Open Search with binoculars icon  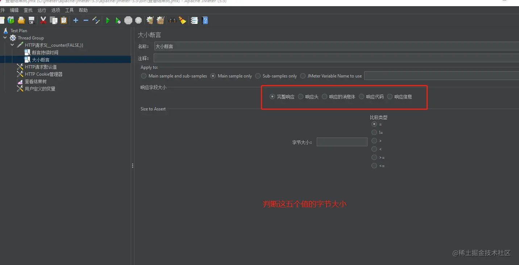(172, 20)
